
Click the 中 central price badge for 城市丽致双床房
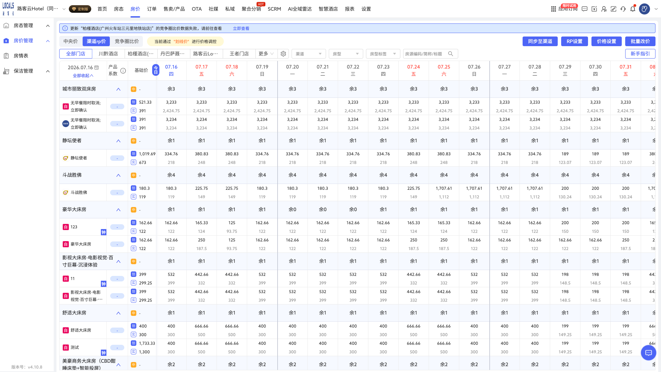click(134, 89)
